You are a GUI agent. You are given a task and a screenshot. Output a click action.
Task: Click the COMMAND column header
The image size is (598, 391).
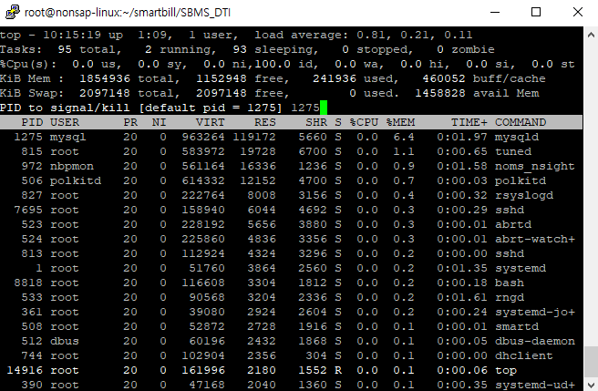[521, 122]
